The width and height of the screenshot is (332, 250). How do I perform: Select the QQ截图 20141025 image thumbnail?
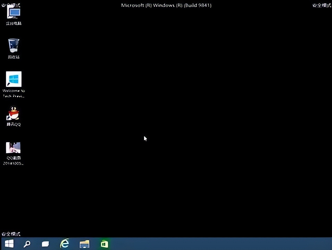coord(13,147)
